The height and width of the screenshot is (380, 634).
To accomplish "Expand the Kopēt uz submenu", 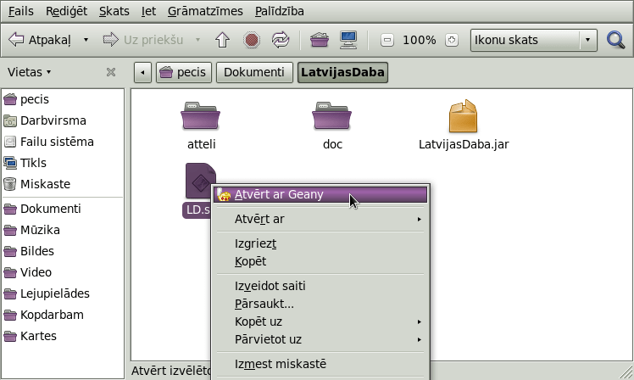I will [320, 321].
